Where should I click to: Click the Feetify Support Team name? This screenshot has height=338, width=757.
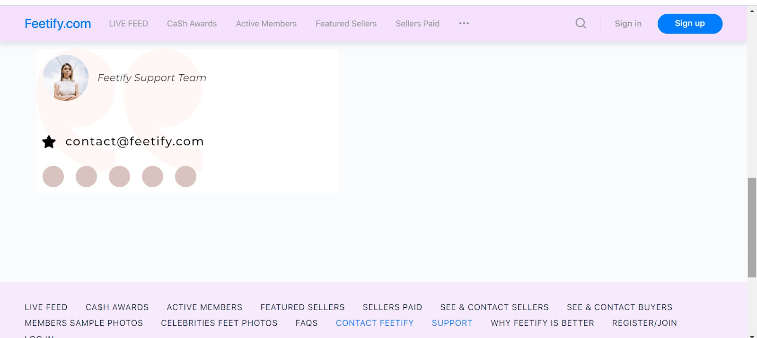(x=152, y=78)
